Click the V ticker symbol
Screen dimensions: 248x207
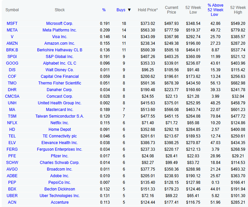(x=12, y=37)
